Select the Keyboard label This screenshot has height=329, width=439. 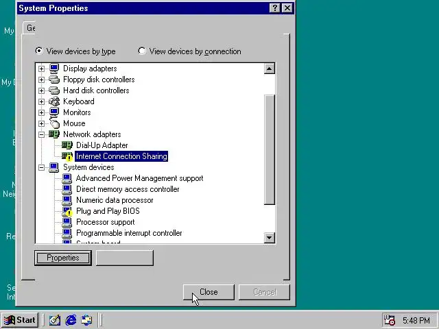[x=79, y=101]
